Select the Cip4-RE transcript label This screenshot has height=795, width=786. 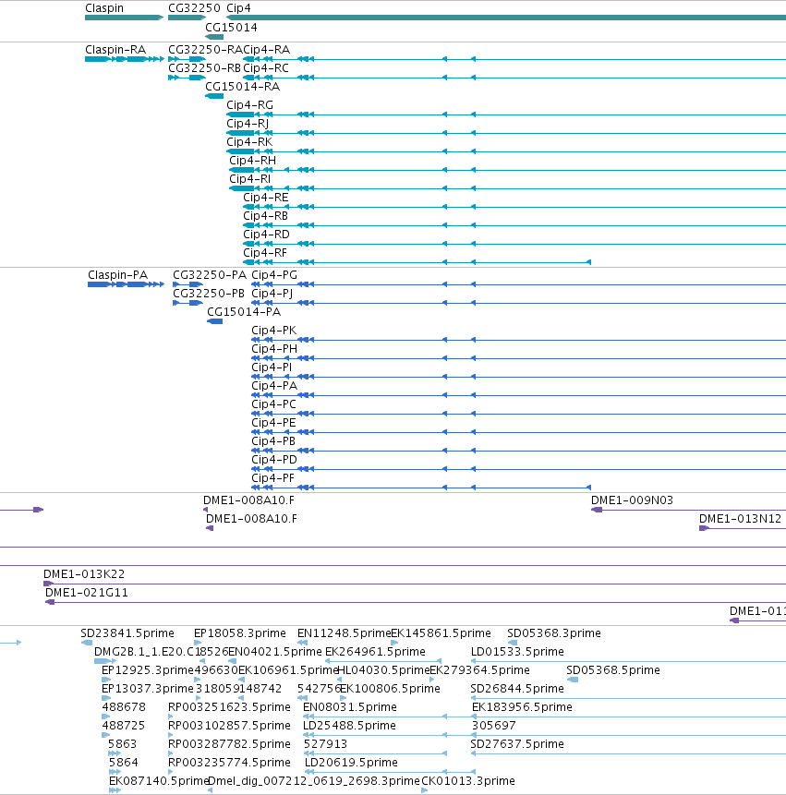click(x=266, y=198)
